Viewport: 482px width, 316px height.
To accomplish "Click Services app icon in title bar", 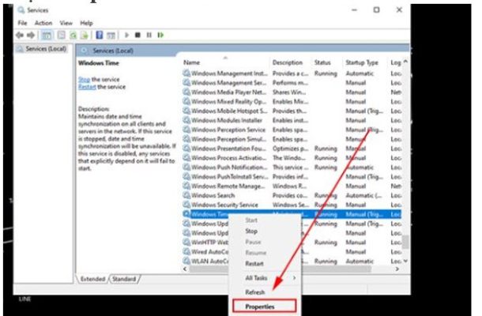I will coord(21,10).
